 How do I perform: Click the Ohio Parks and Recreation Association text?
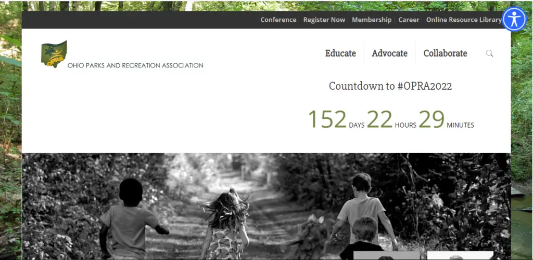pos(135,65)
